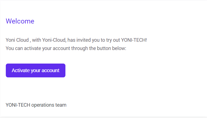The width and height of the screenshot is (207, 118).
Task: Click YONI-TECH in the signature line
Action: pos(18,105)
